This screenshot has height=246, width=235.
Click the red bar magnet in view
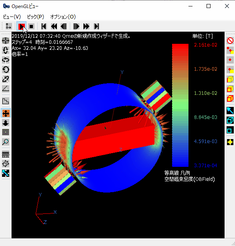(x=114, y=138)
